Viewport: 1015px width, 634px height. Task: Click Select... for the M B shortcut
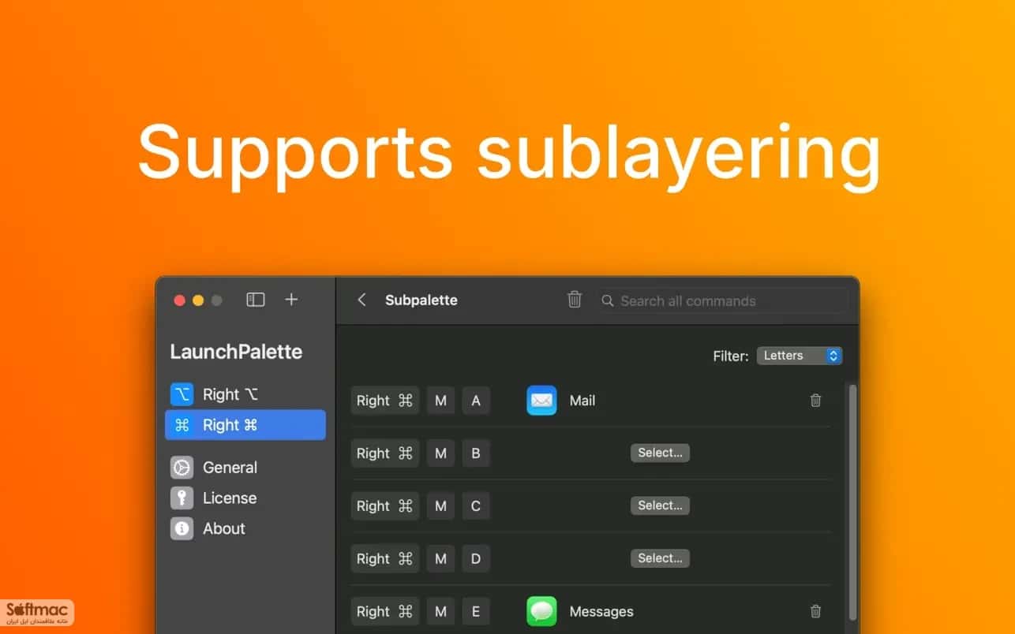660,453
